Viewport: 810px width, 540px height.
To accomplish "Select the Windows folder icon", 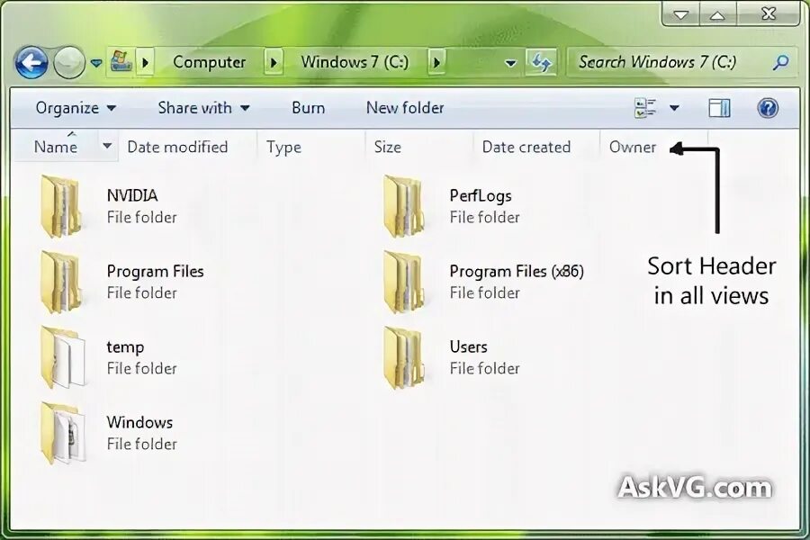I will [62, 433].
